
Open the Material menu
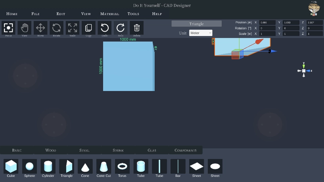click(110, 14)
